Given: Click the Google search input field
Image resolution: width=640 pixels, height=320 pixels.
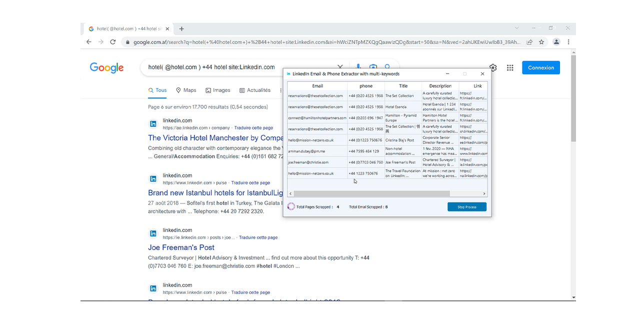Looking at the screenshot, I should click(240, 67).
